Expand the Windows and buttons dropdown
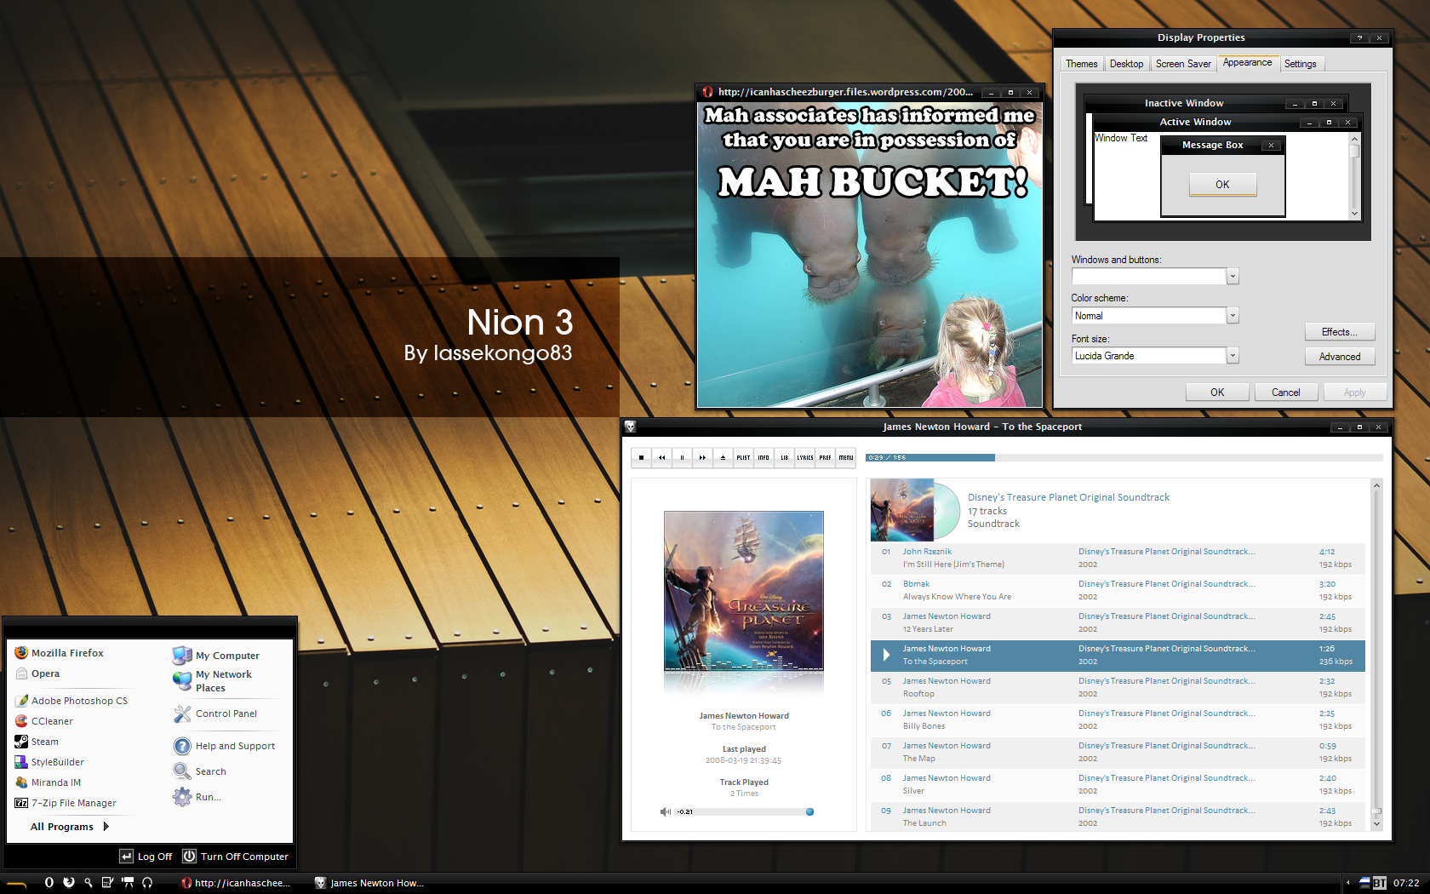 1233,276
